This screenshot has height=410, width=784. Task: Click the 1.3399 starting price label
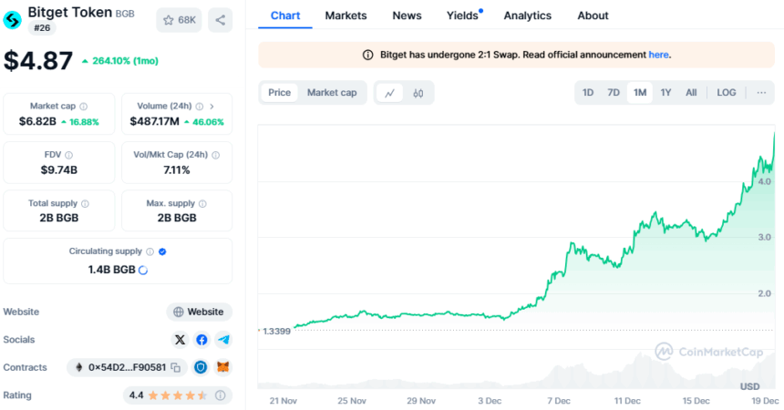[276, 331]
